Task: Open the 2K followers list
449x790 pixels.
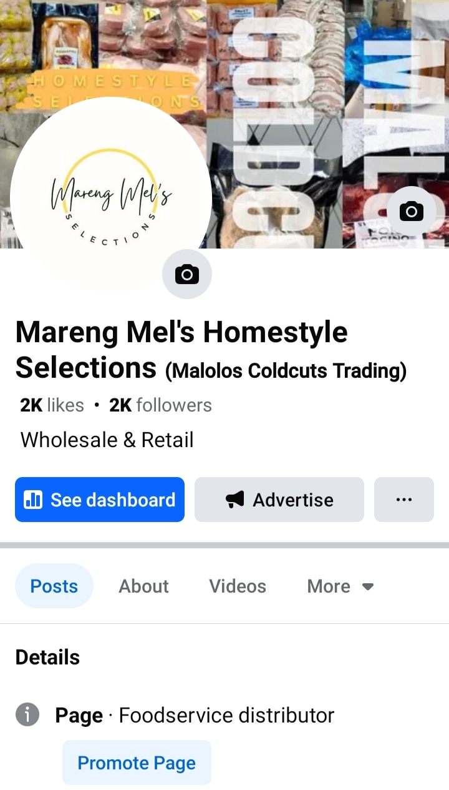Action: tap(160, 405)
